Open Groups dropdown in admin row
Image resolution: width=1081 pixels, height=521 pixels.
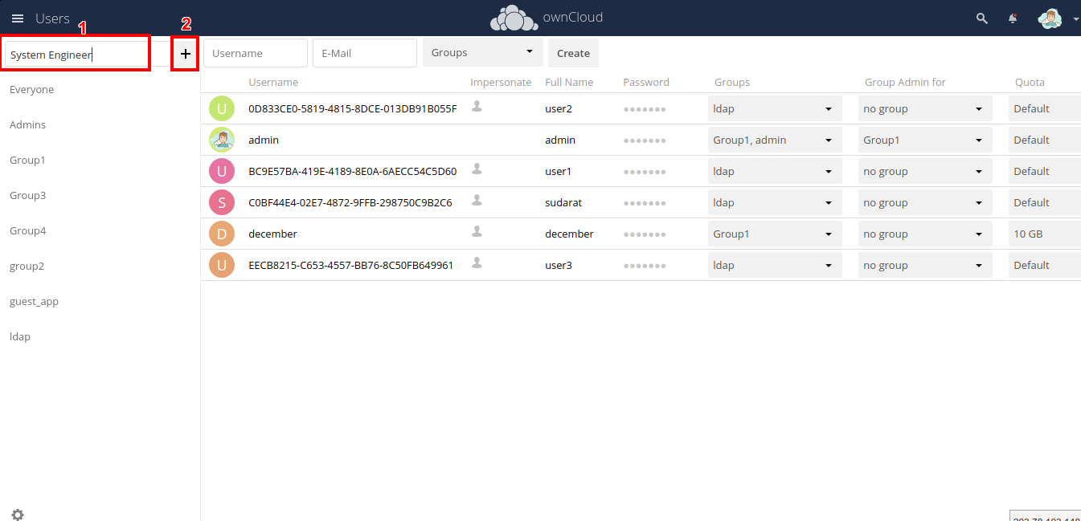point(774,140)
